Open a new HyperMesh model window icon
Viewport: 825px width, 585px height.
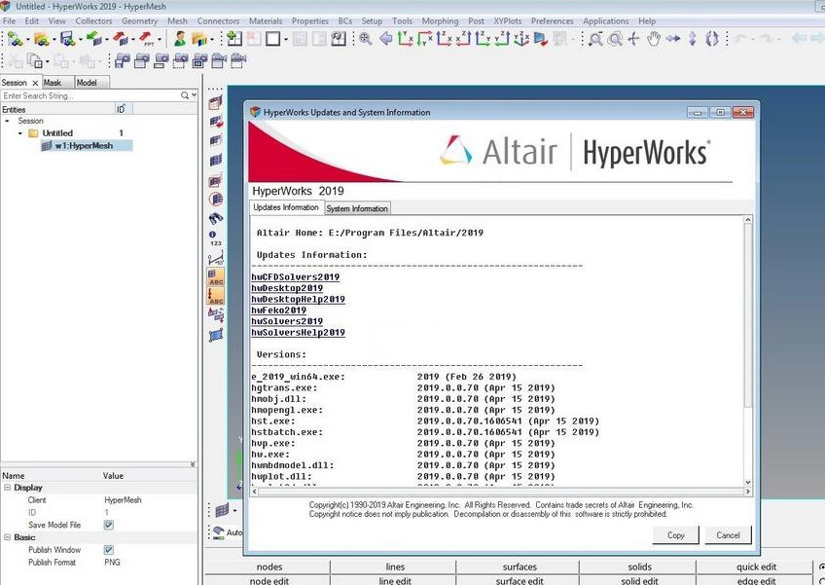pyautogui.click(x=233, y=39)
